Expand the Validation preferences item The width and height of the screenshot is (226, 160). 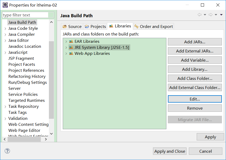[x=5, y=118]
